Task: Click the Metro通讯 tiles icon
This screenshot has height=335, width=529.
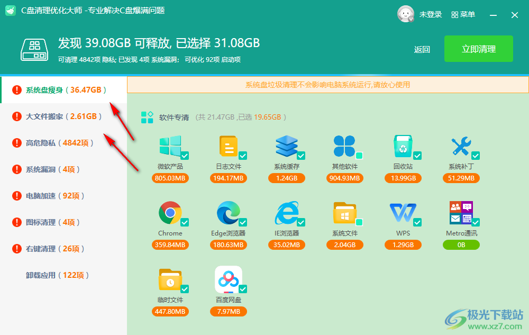Action: click(461, 213)
